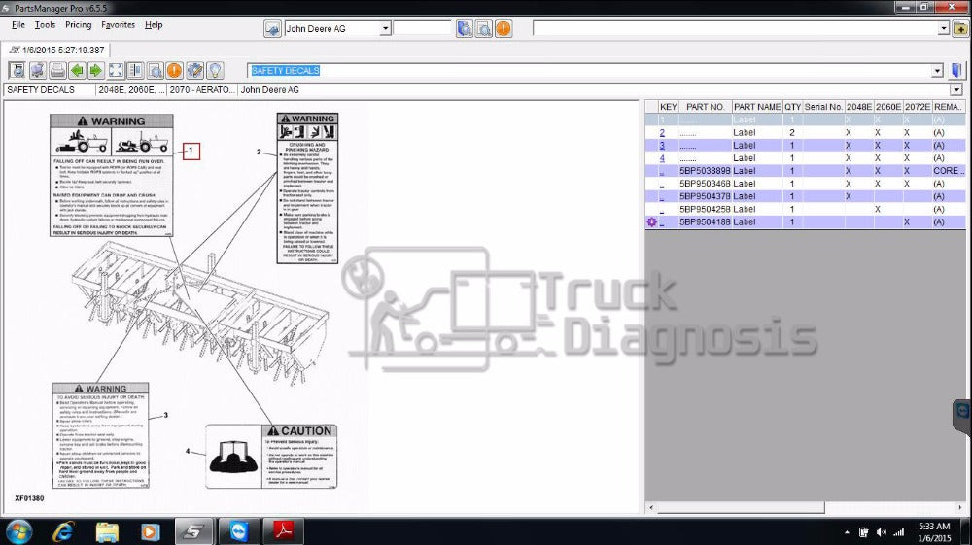Select the 5BP5038898 Label part row
This screenshot has height=545, width=972.
coord(705,171)
